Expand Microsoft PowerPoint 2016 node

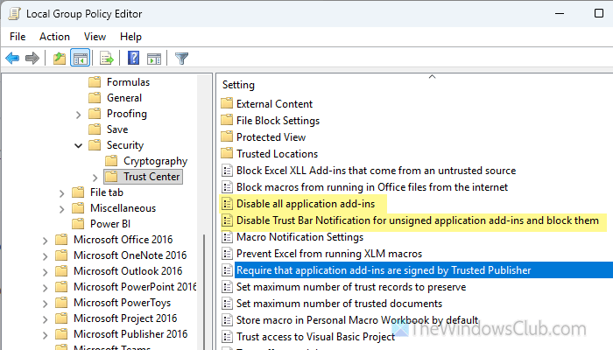point(45,288)
